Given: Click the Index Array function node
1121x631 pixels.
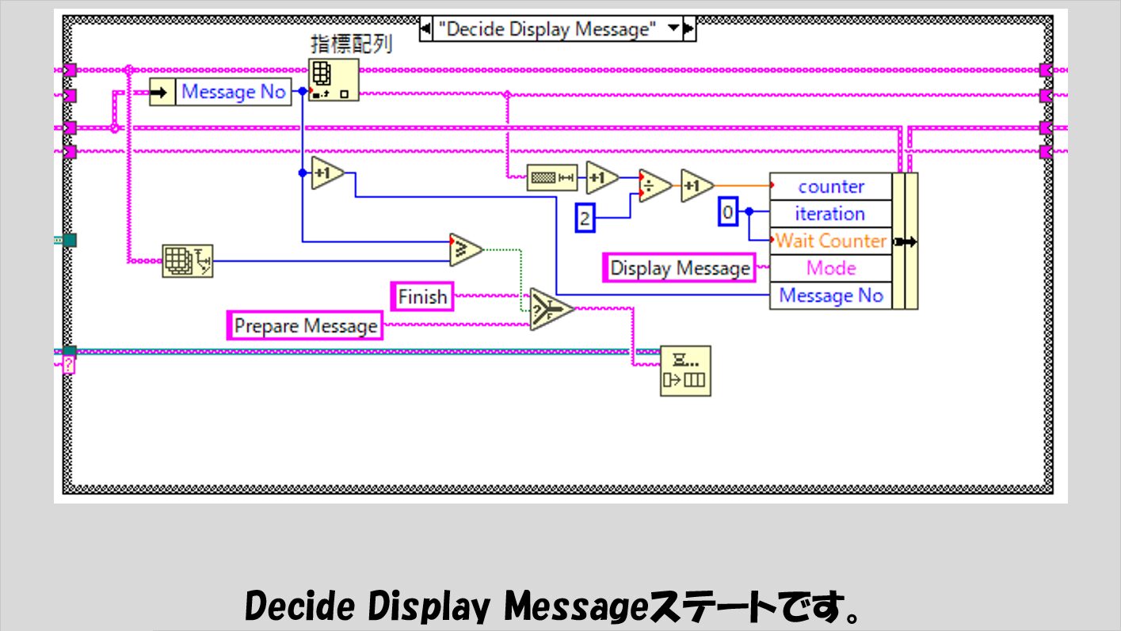Looking at the screenshot, I should (x=334, y=80).
